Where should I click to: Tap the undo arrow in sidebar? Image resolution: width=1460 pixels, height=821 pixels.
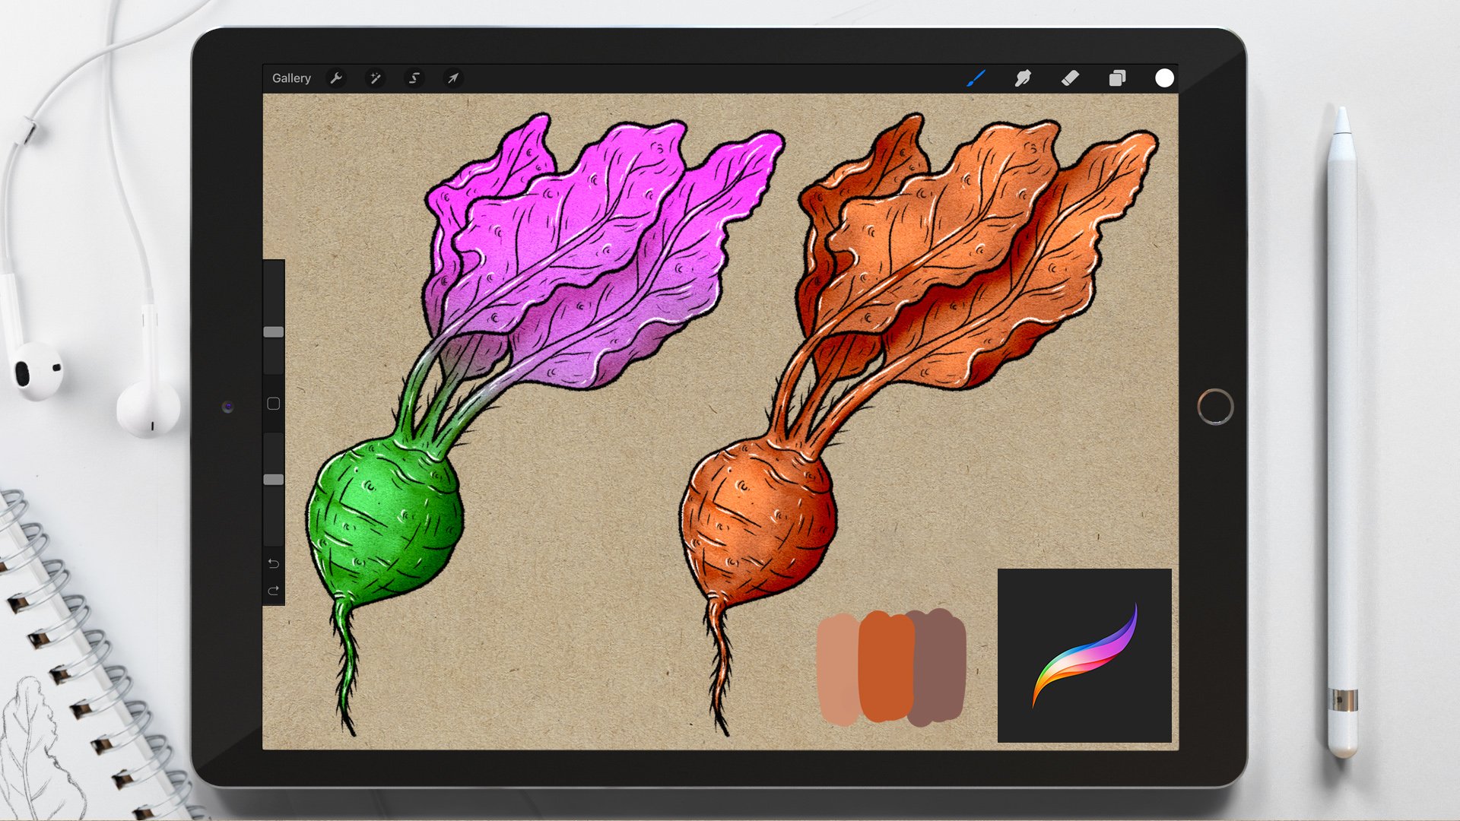pos(274,564)
